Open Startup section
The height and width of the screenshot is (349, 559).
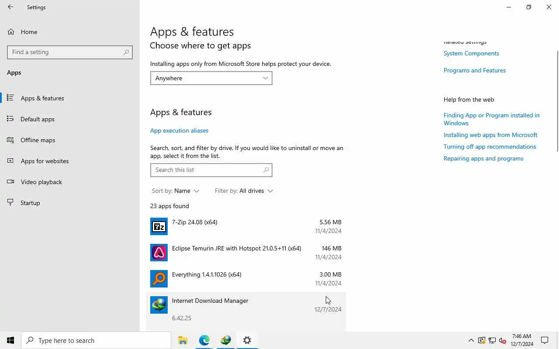coord(30,203)
